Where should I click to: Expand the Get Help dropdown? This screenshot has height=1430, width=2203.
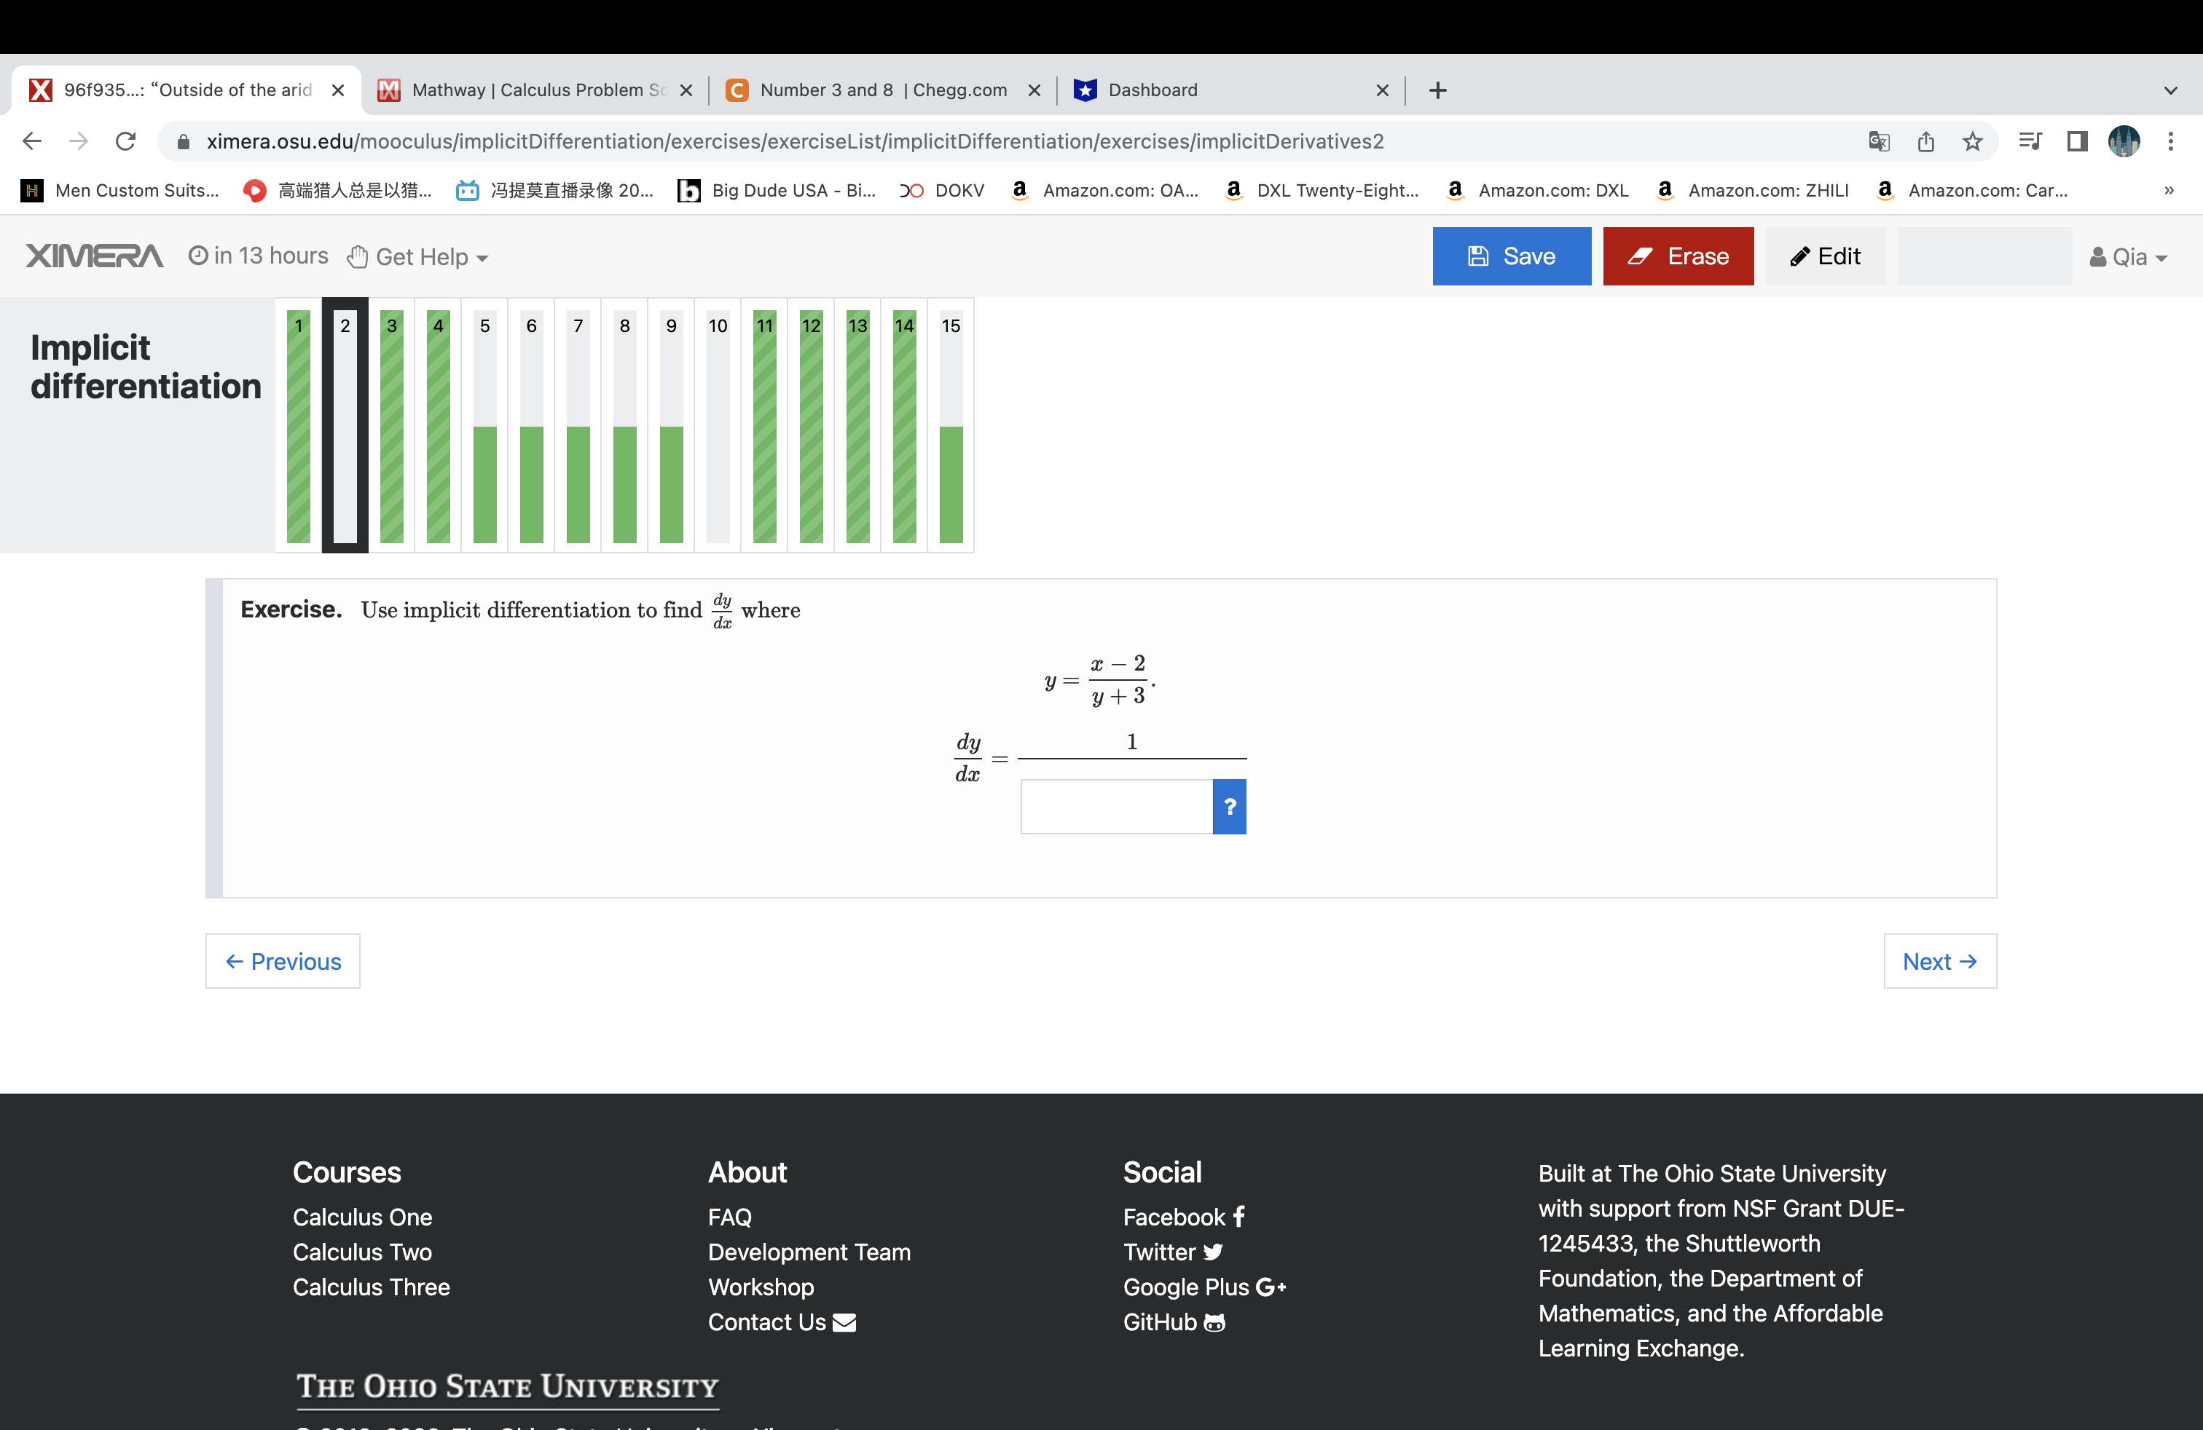pos(418,257)
